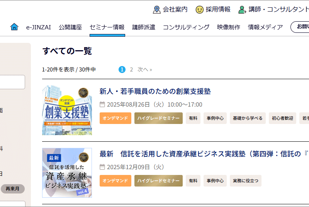Click current page number 1 in pagination
309x207 pixels.
point(122,70)
